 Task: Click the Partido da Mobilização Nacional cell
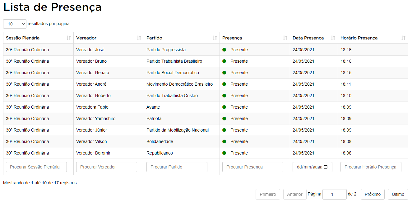[x=182, y=130]
